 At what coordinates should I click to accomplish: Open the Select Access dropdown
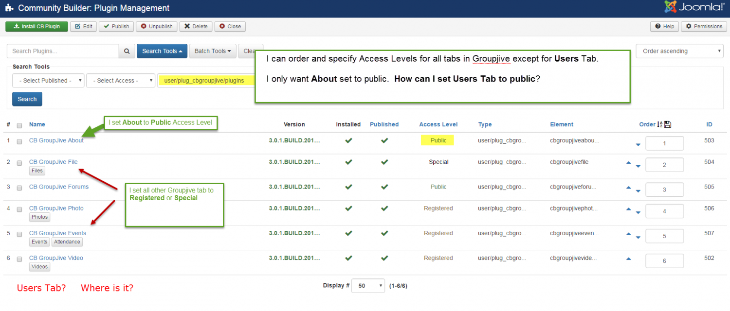121,81
